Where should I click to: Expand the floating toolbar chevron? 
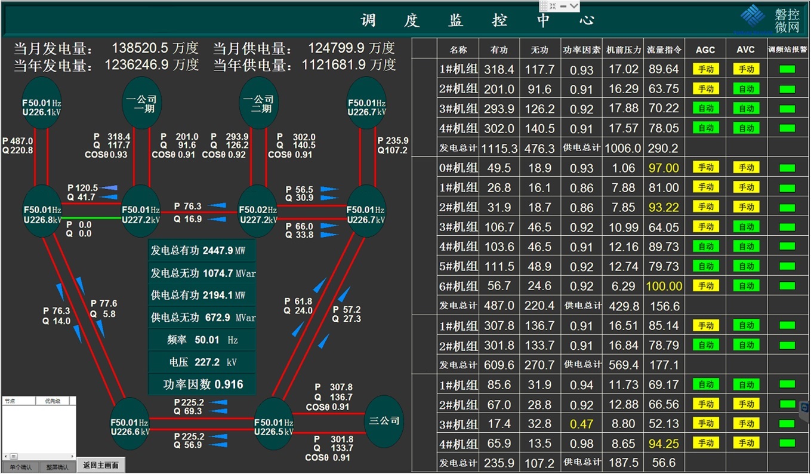tap(574, 5)
